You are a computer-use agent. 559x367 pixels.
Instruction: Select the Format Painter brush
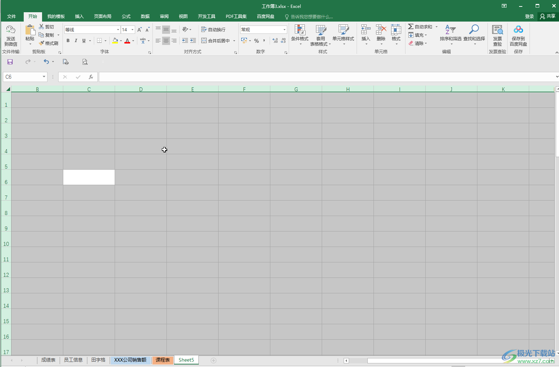pos(49,43)
